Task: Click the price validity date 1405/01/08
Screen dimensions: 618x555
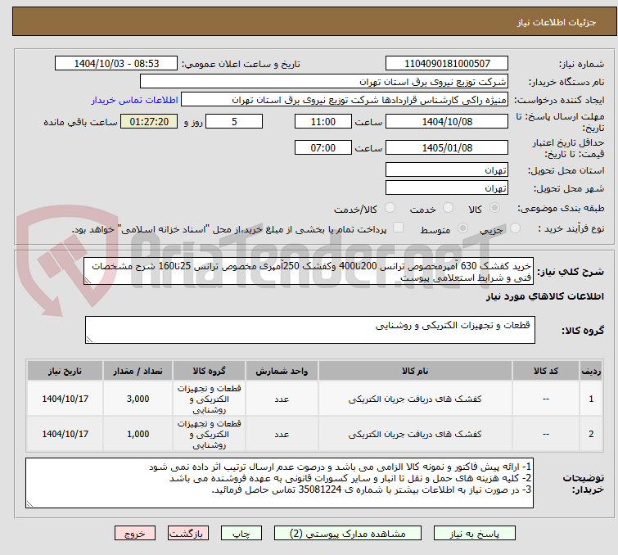Action: 447,148
